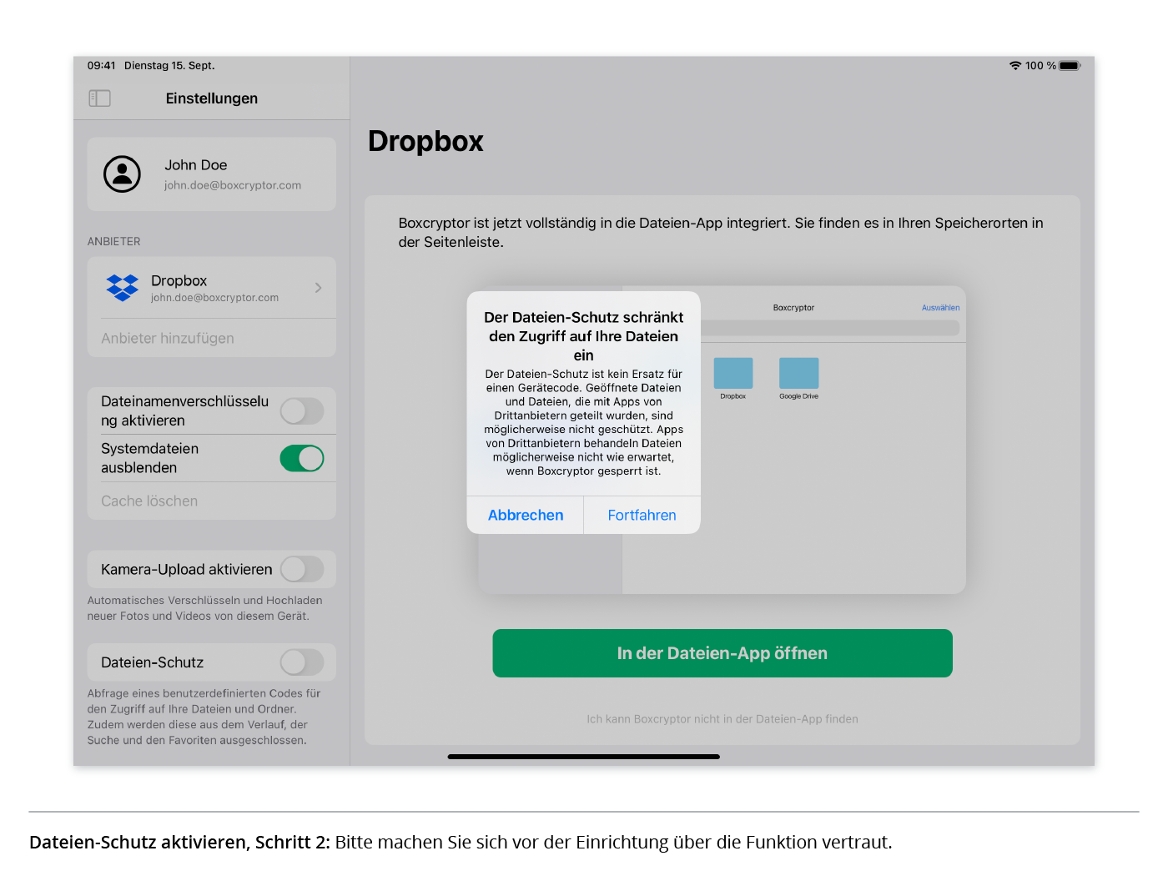Check the Wi-Fi status icon

point(1015,66)
